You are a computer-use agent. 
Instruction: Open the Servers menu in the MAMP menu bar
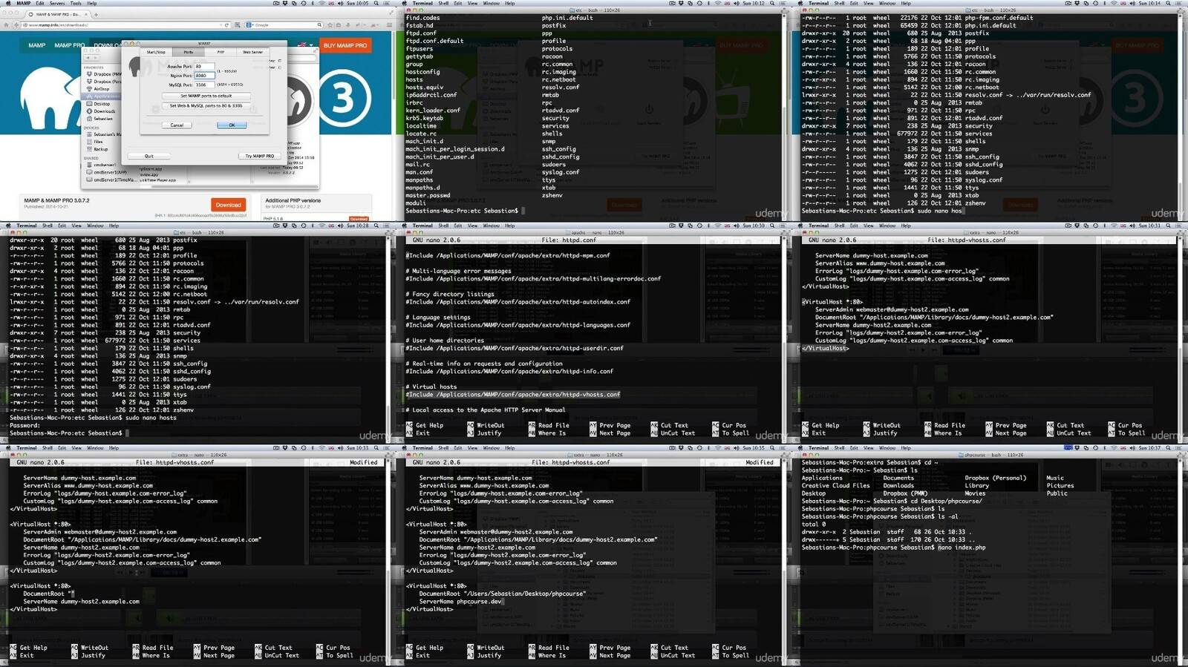(57, 3)
